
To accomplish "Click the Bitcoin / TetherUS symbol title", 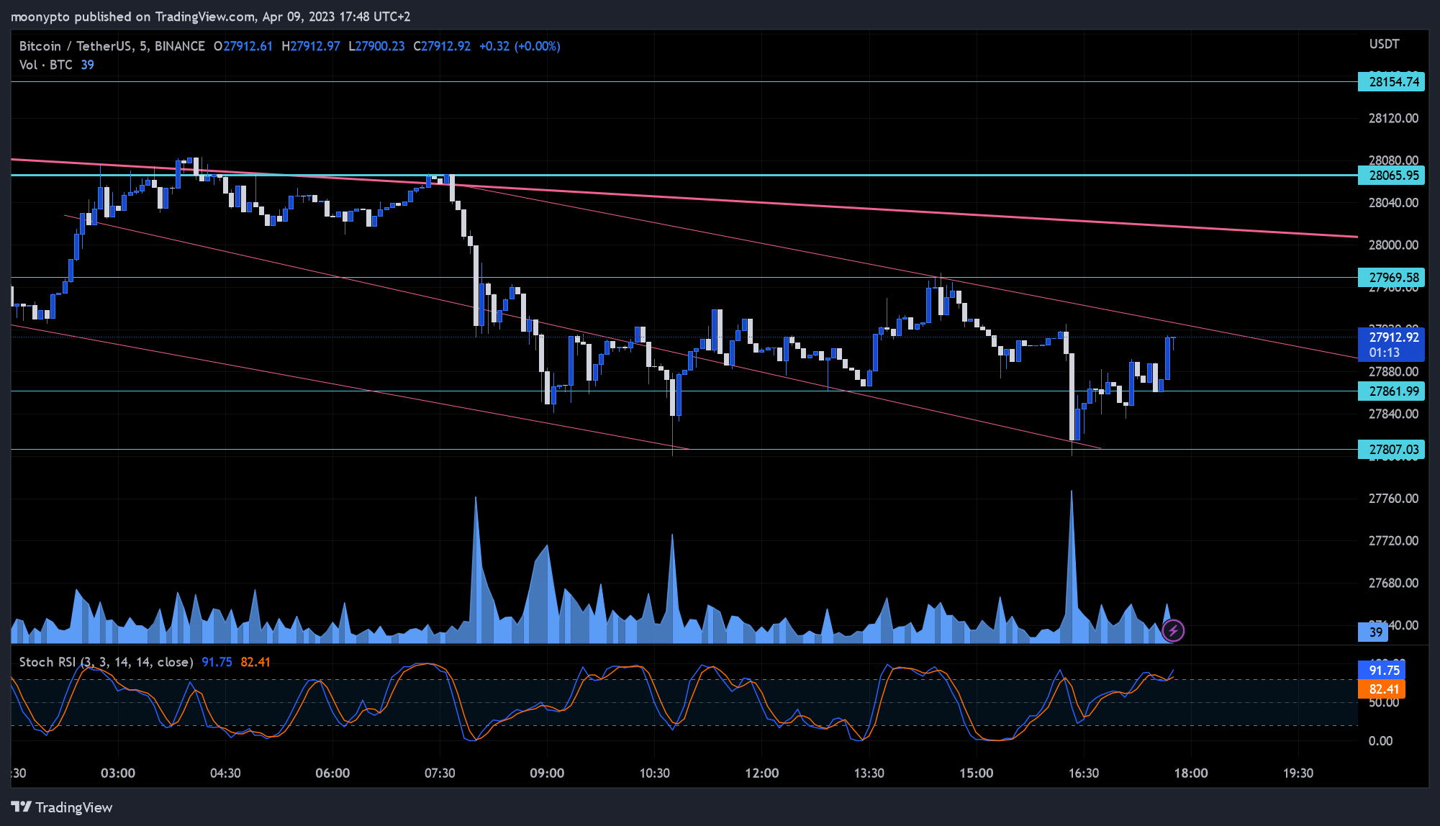I will pos(112,46).
